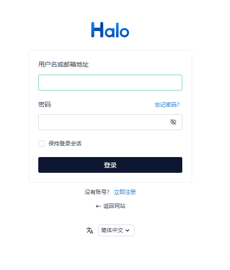The height and width of the screenshot is (270, 230).
Task: Click the 密码 field label
Action: click(x=45, y=104)
